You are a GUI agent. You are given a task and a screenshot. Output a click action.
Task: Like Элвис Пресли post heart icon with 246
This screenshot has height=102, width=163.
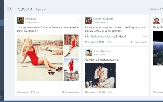[100, 92]
